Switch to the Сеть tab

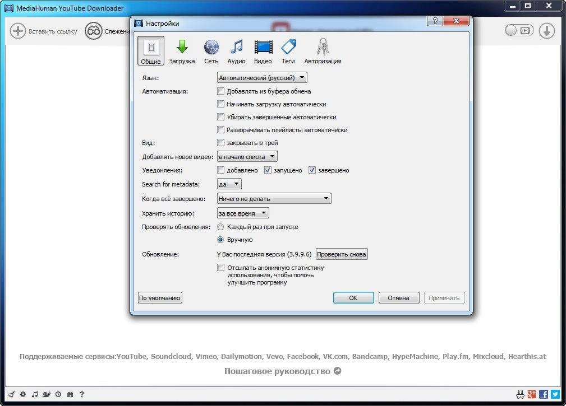point(211,51)
